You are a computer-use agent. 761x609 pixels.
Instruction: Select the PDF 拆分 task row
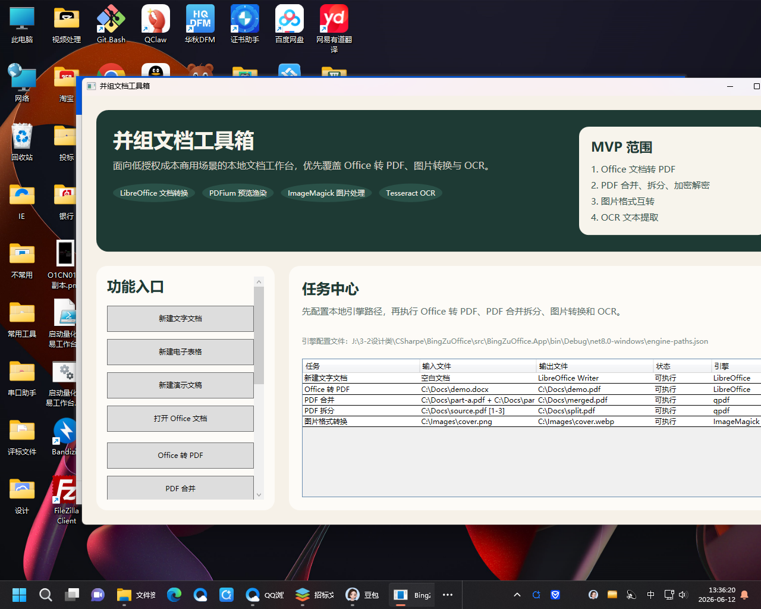click(532, 411)
